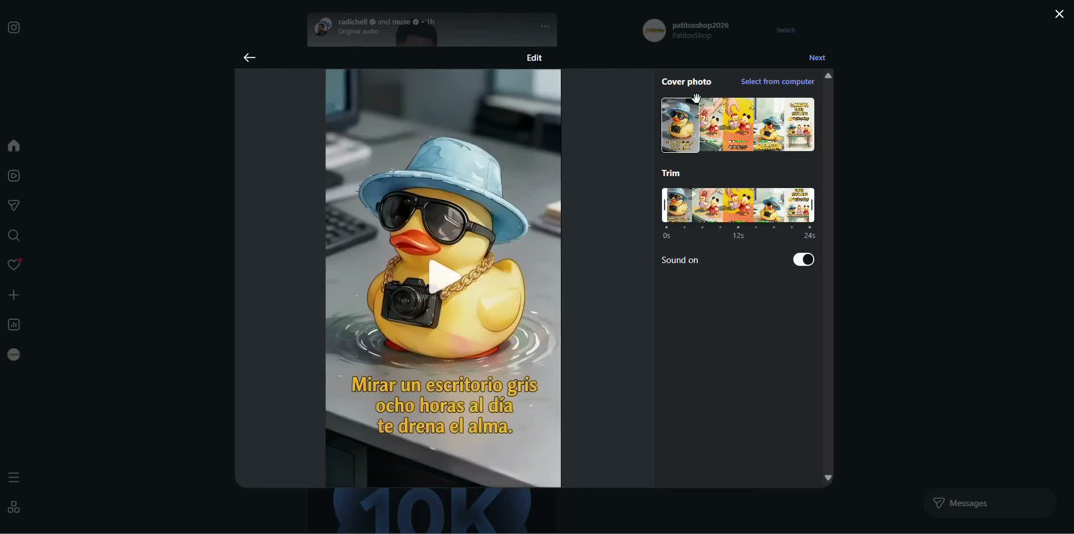Screen dimensions: 1074x534
Task: Open Reels icon in sidebar
Action: (14, 176)
